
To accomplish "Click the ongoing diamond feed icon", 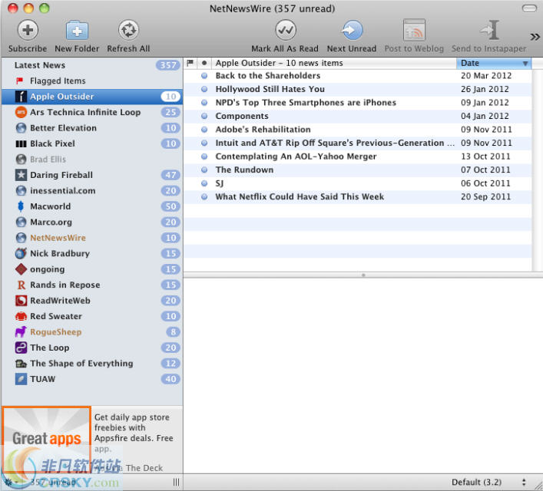I will pos(22,269).
